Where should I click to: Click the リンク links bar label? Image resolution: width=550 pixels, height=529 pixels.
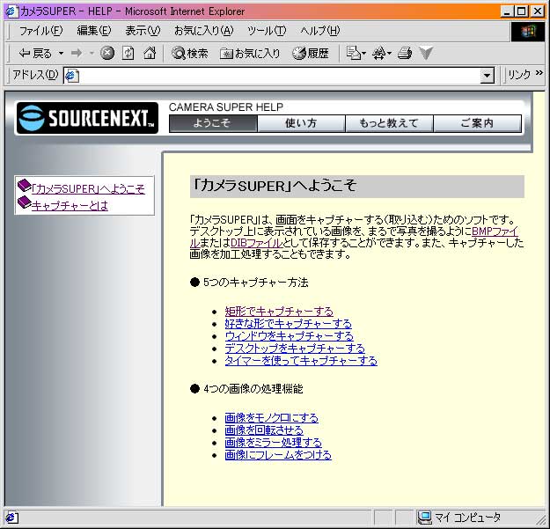(519, 74)
